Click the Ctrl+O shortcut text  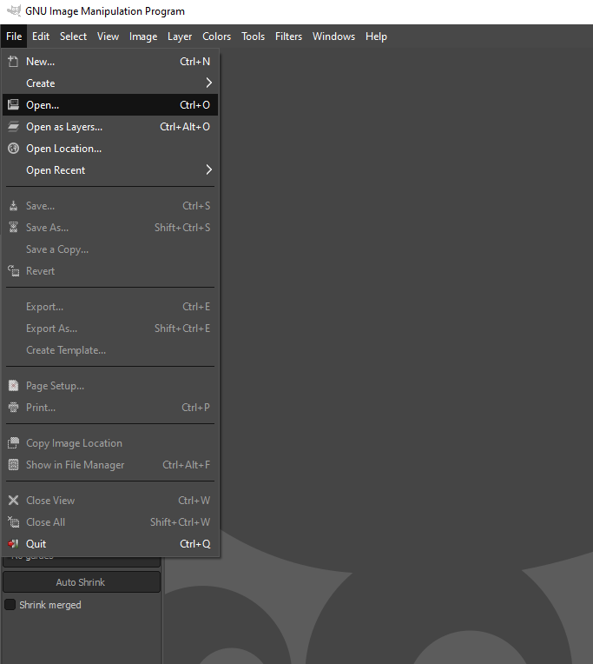coord(194,104)
